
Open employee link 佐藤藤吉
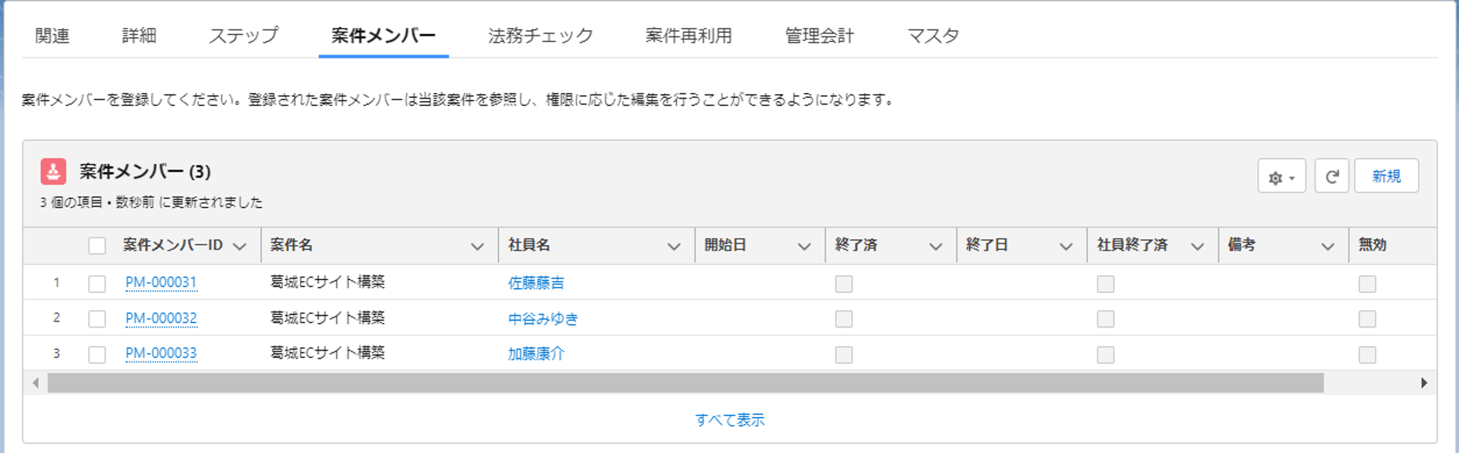536,283
